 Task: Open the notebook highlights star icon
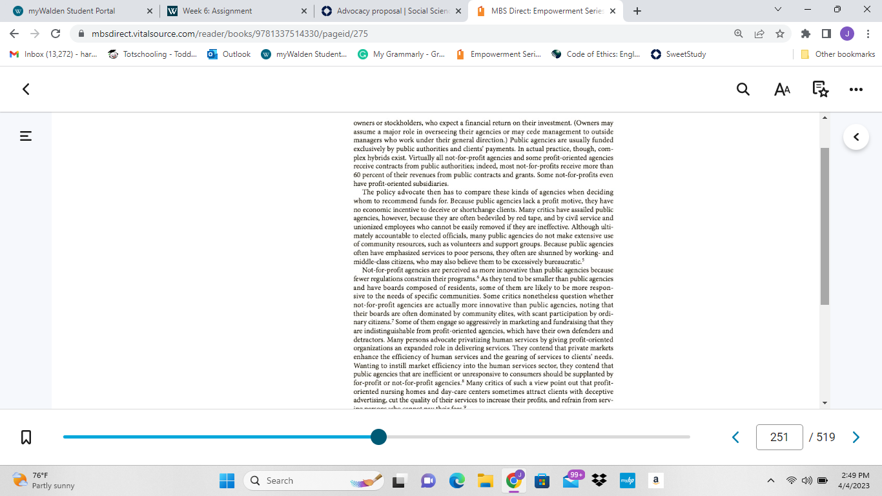820,89
